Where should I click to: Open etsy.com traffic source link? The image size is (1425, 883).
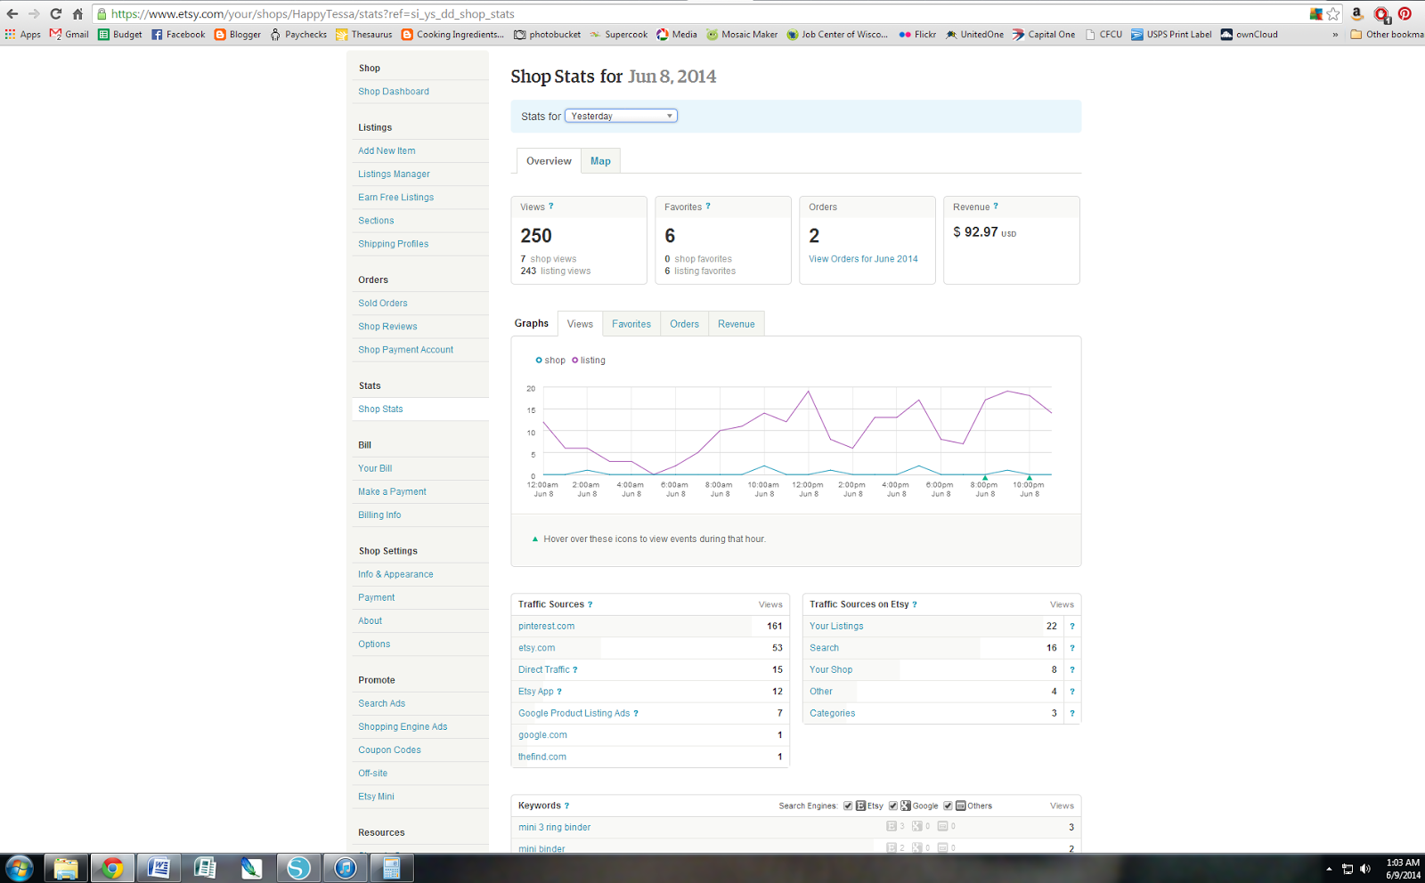pyautogui.click(x=536, y=648)
